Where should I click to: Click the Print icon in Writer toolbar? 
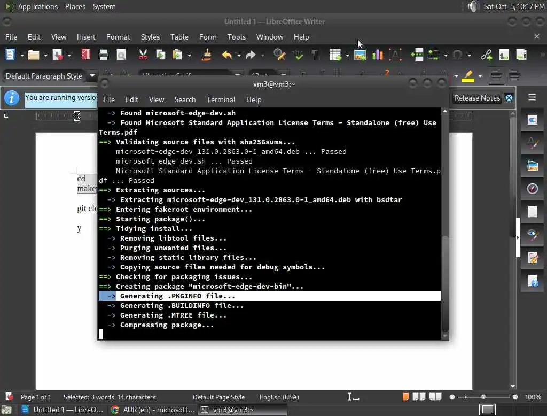click(104, 55)
